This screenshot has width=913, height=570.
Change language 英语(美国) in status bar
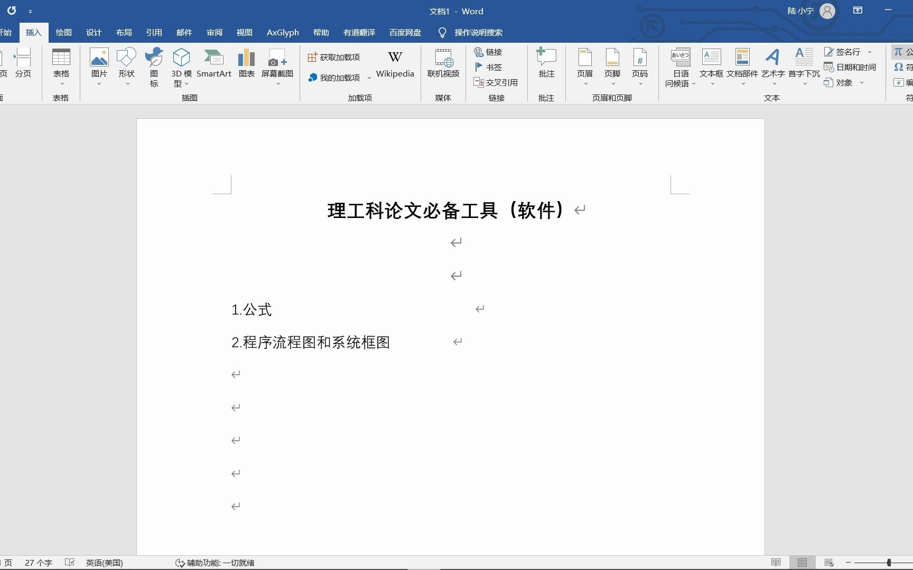point(104,563)
